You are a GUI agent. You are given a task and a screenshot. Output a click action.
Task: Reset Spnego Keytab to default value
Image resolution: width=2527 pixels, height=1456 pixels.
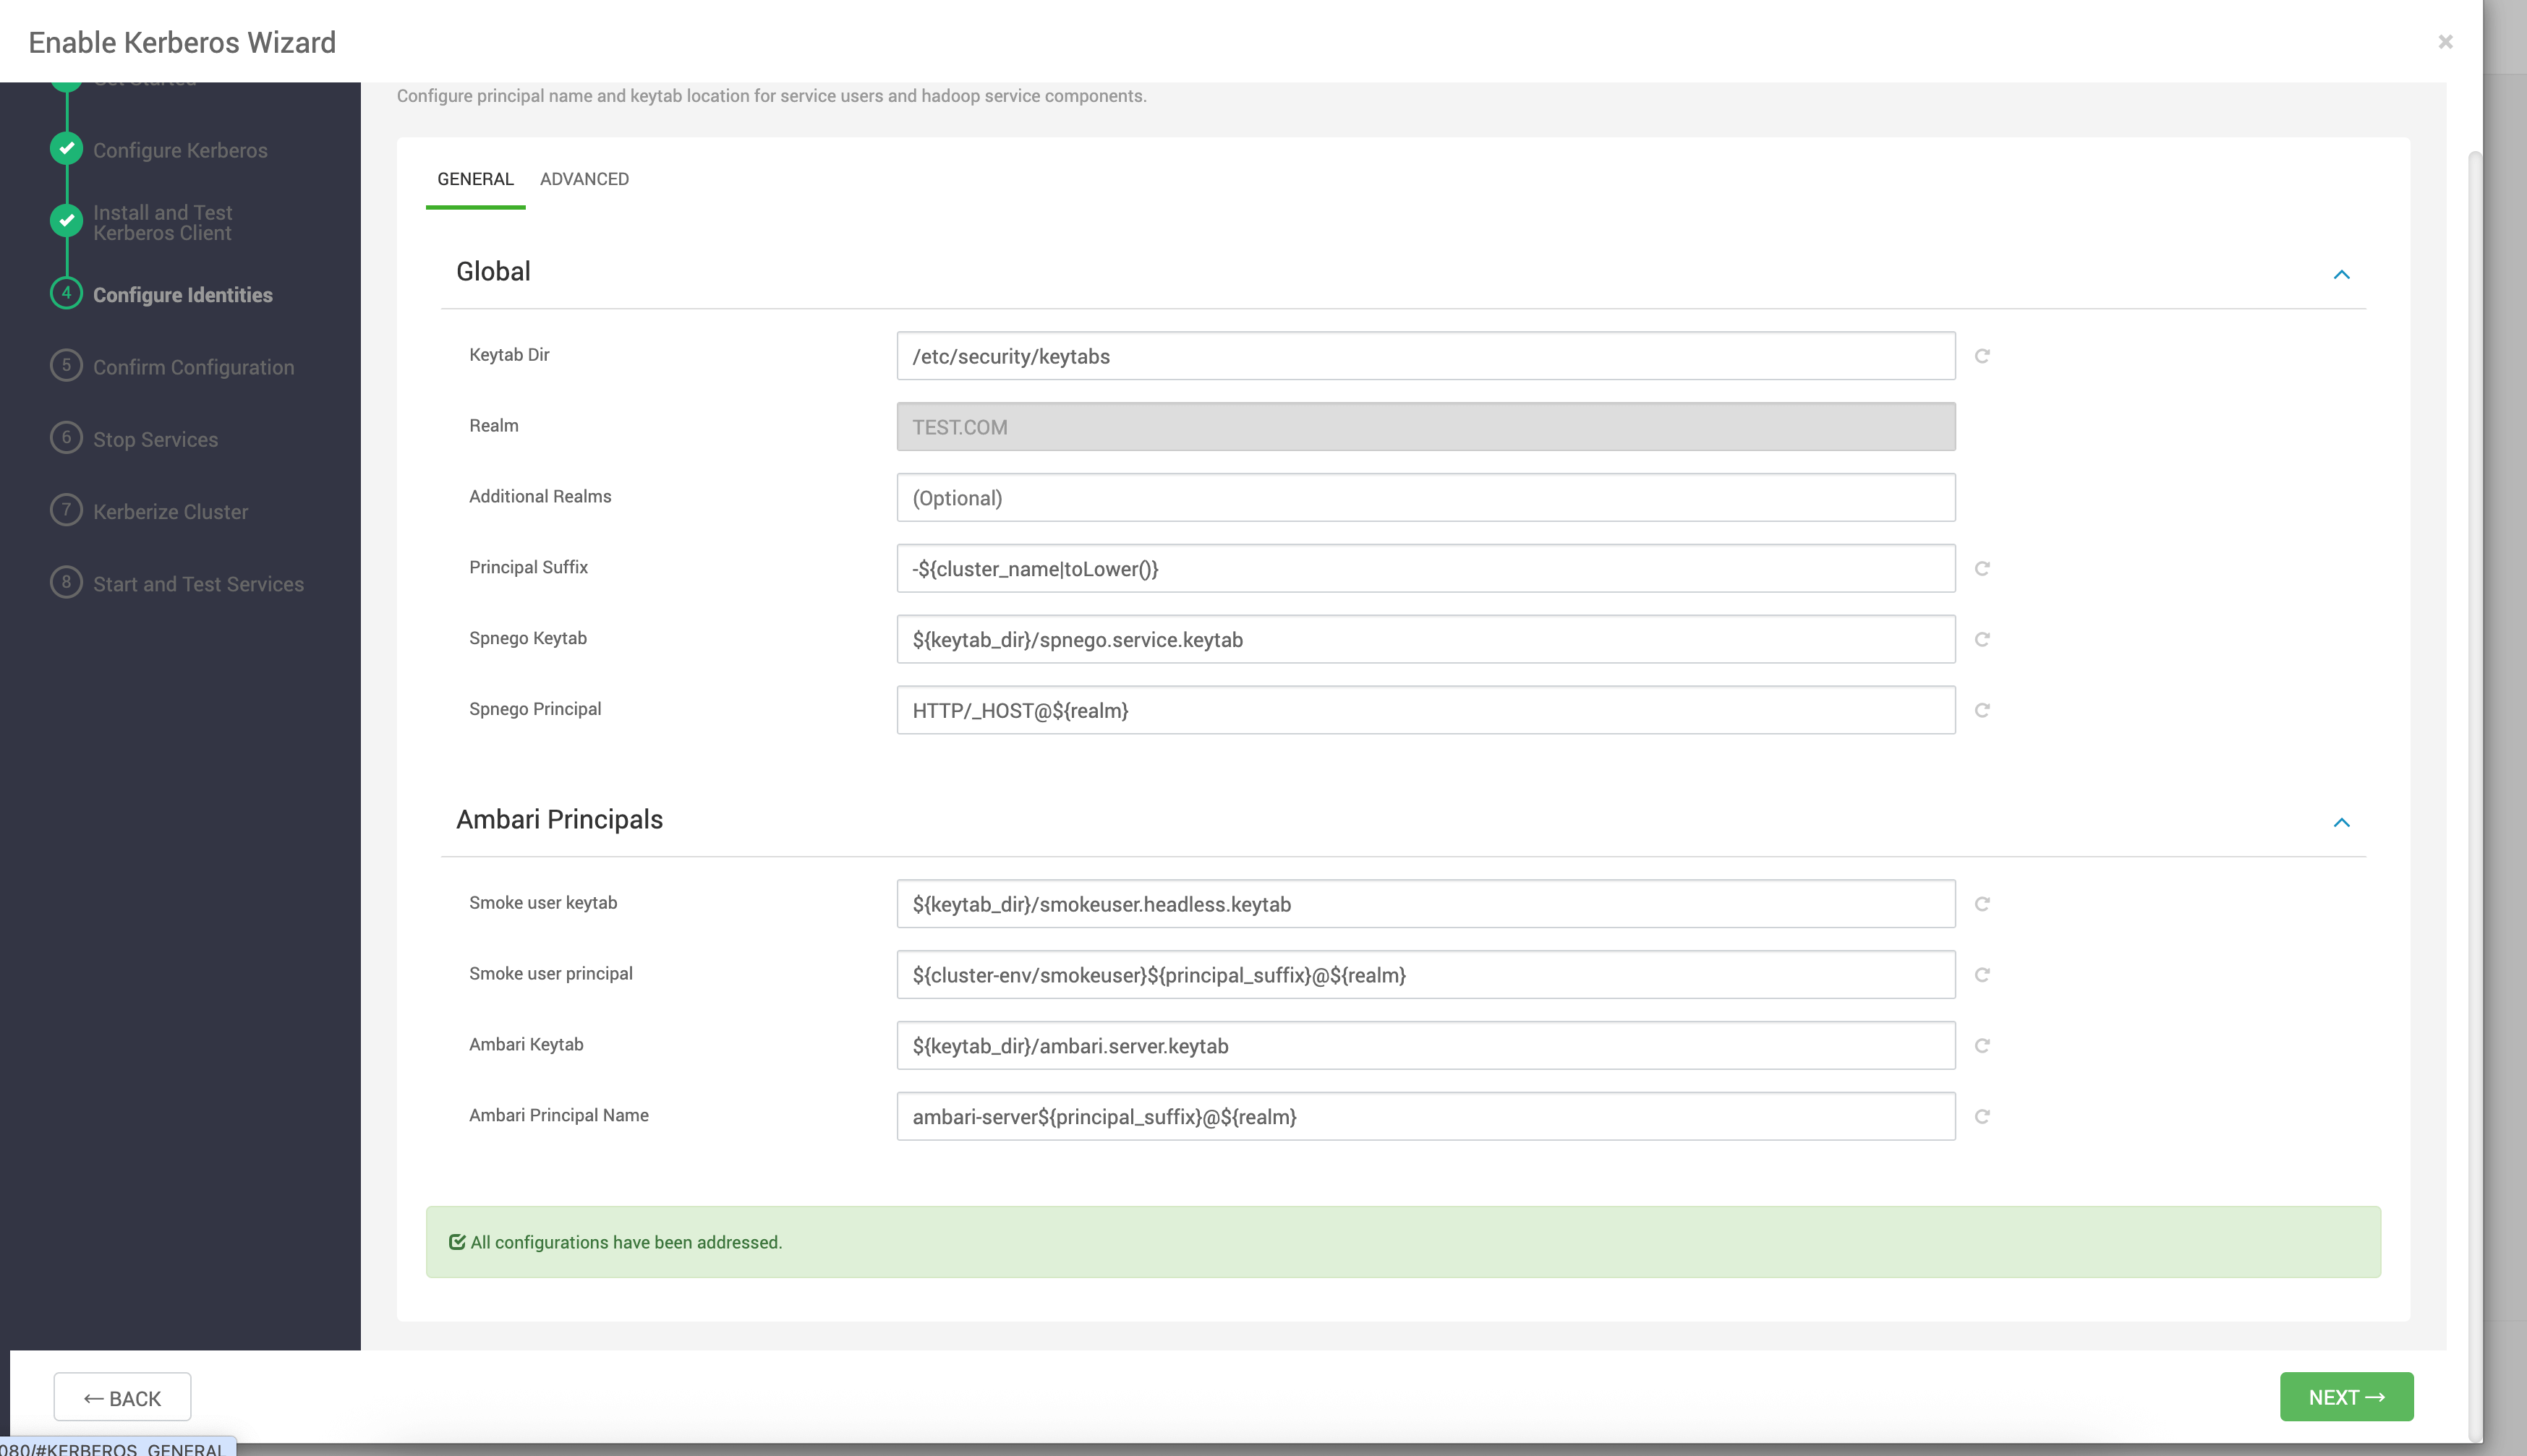pyautogui.click(x=1982, y=639)
